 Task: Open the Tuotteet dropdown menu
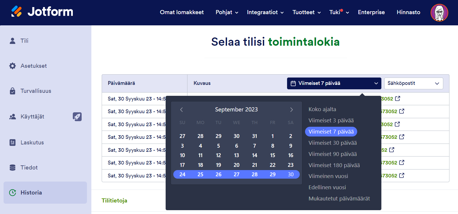(x=307, y=12)
